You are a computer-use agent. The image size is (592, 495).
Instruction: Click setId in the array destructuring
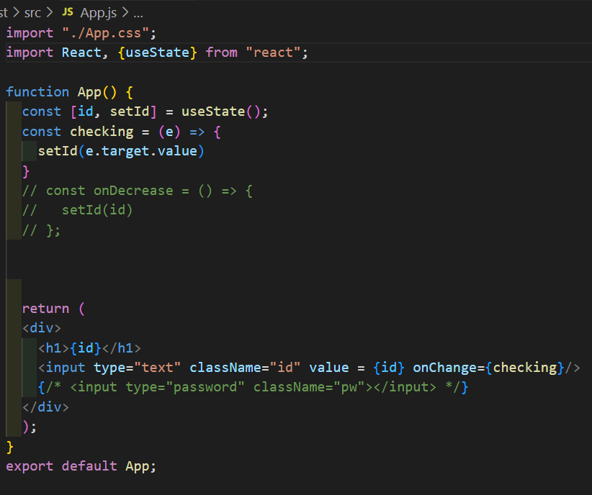130,112
